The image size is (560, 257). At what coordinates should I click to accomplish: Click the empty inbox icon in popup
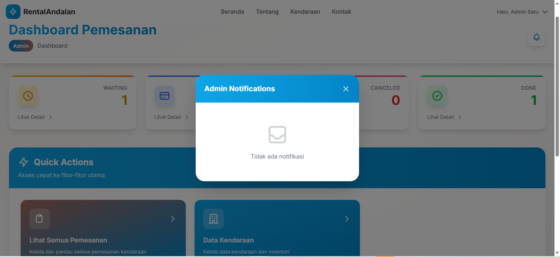tap(277, 135)
